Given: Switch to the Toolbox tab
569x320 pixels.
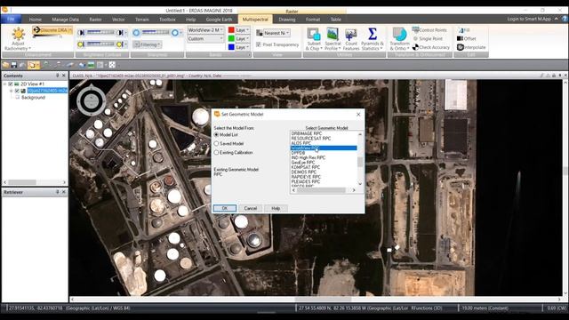Looking at the screenshot, I should [x=167, y=20].
